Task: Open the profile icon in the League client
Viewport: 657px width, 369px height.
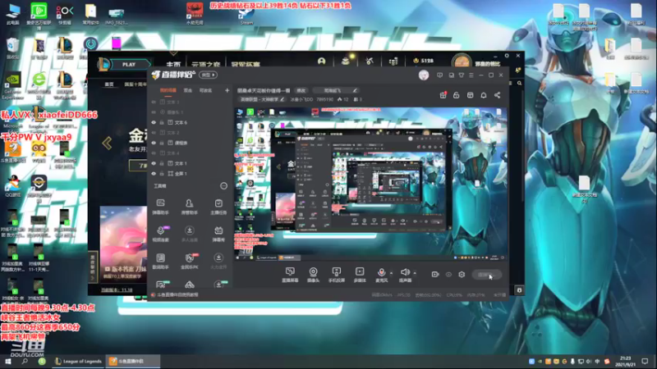Action: [321, 61]
